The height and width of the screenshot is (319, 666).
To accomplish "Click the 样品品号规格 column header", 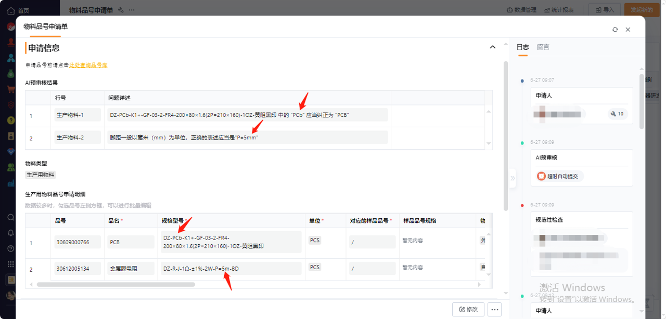I will click(x=419, y=221).
